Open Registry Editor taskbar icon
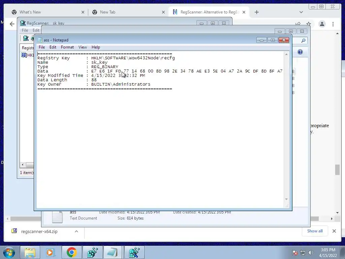 (92, 252)
